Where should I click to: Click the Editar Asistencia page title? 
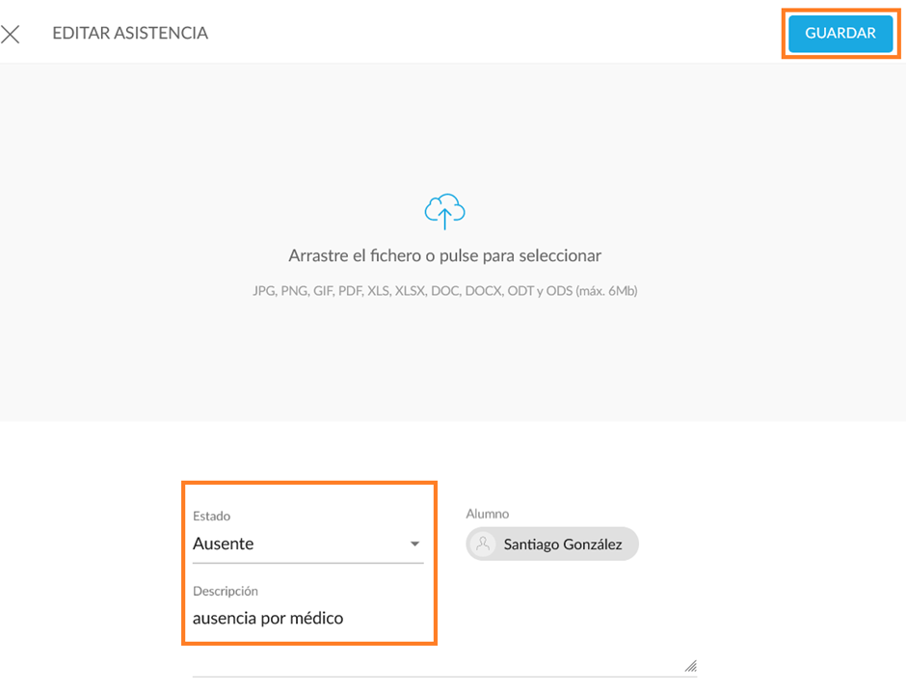[130, 34]
